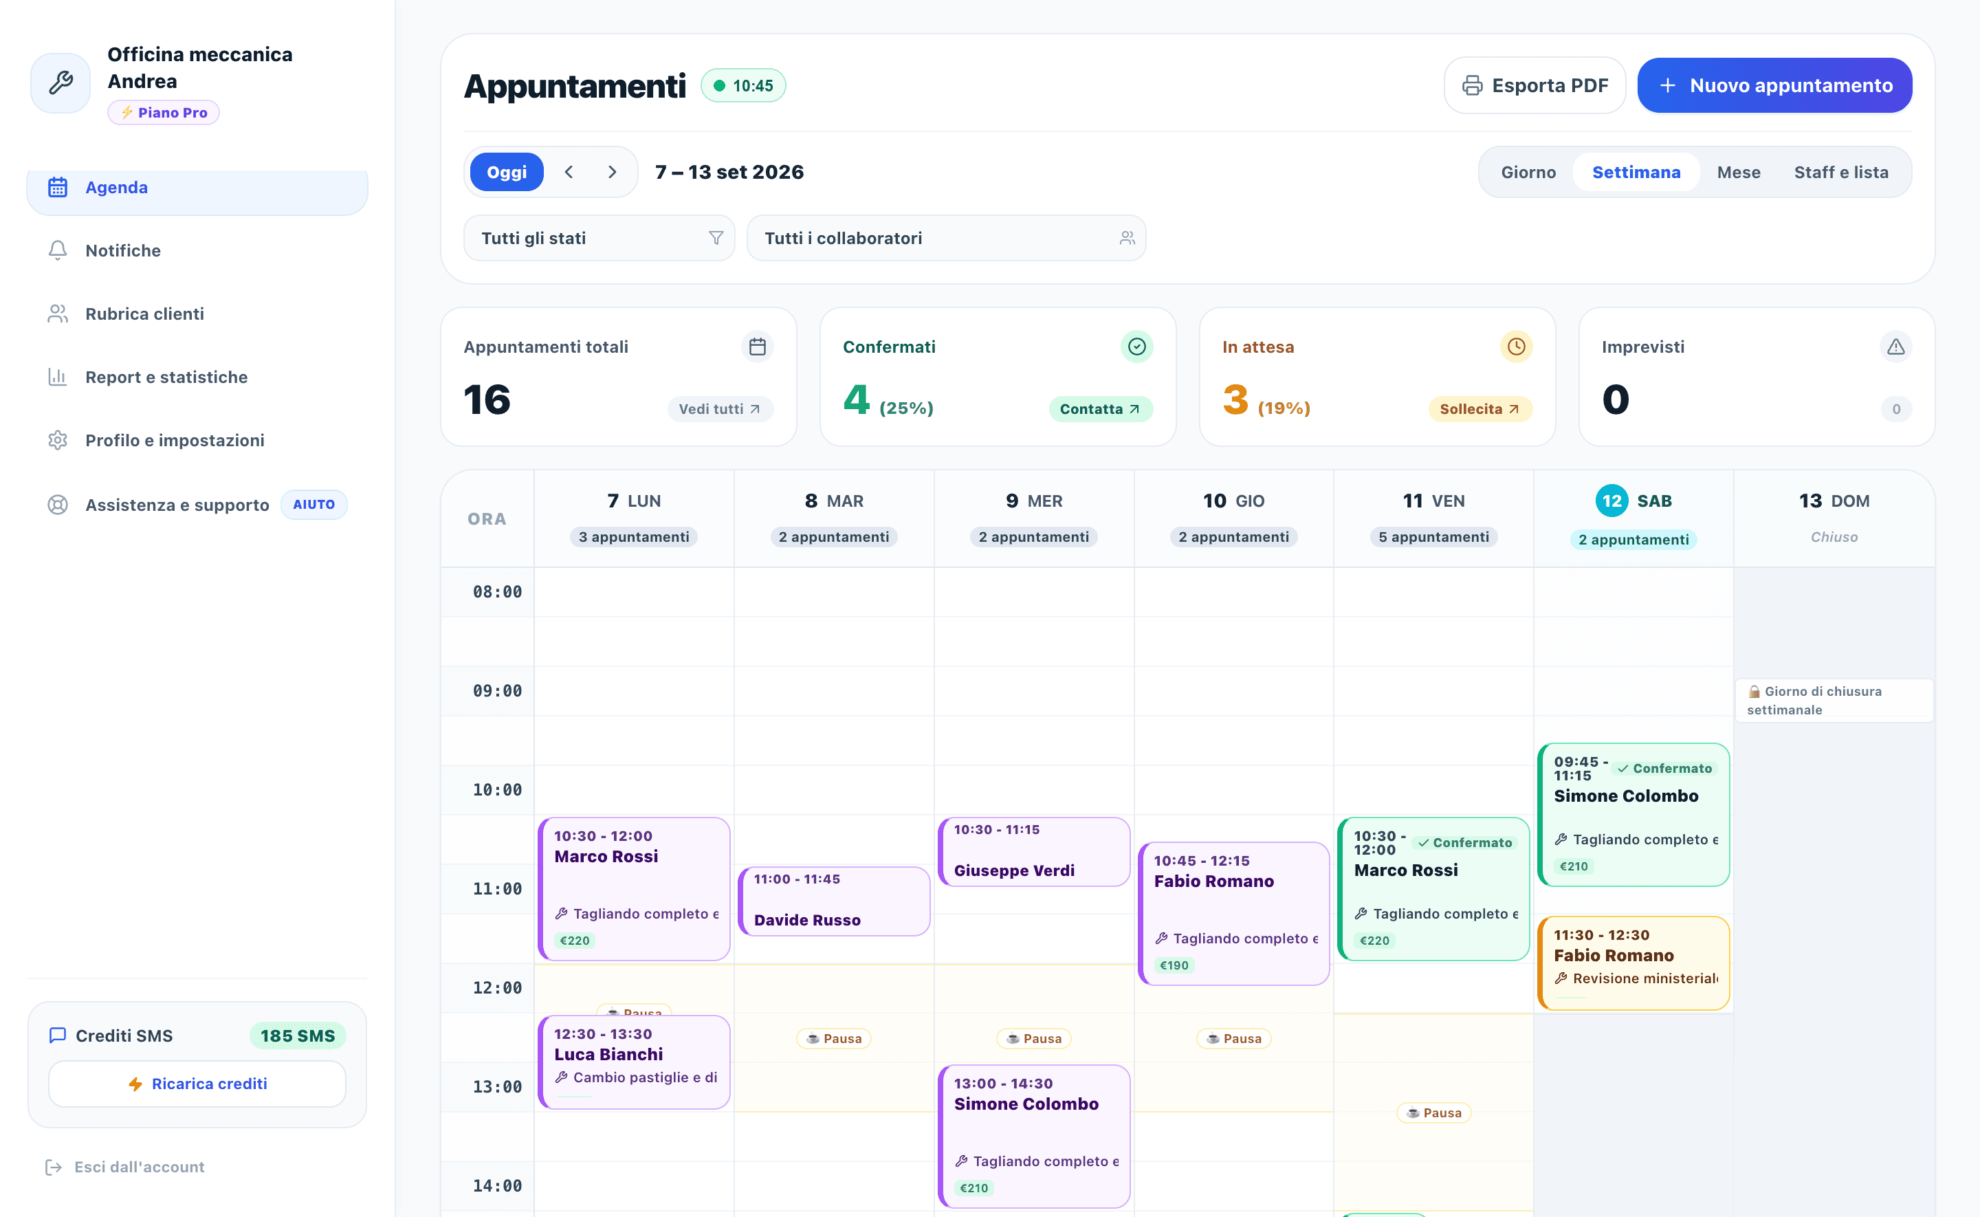Click the Esporta PDF button
The width and height of the screenshot is (1980, 1217).
point(1534,85)
